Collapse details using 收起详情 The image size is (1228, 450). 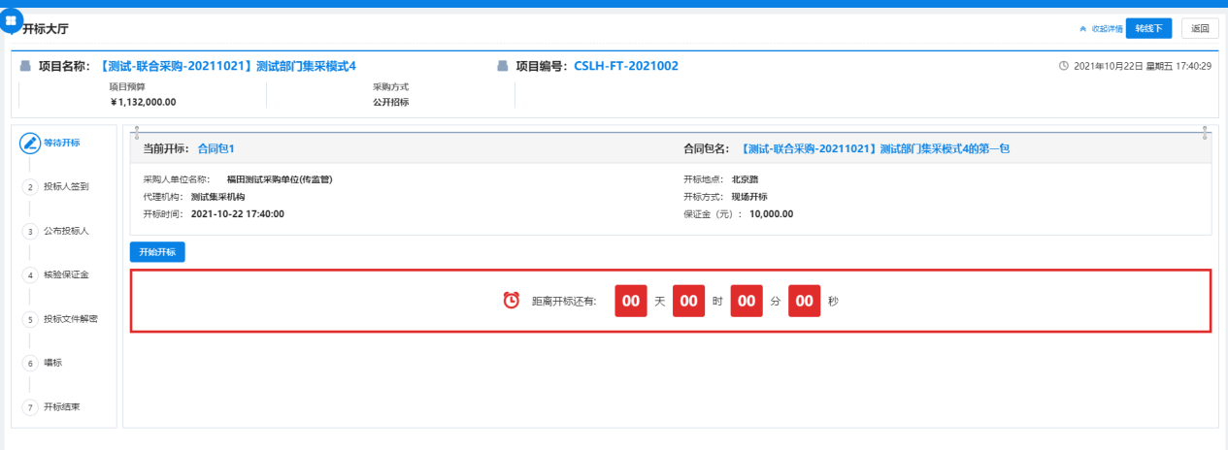click(1107, 29)
